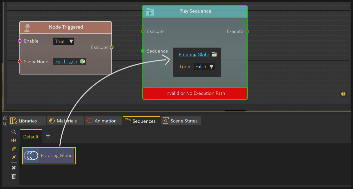Image resolution: width=353 pixels, height=189 pixels.
Task: Click the Node Triggered Execute output port
Action: pyautogui.click(x=111, y=47)
